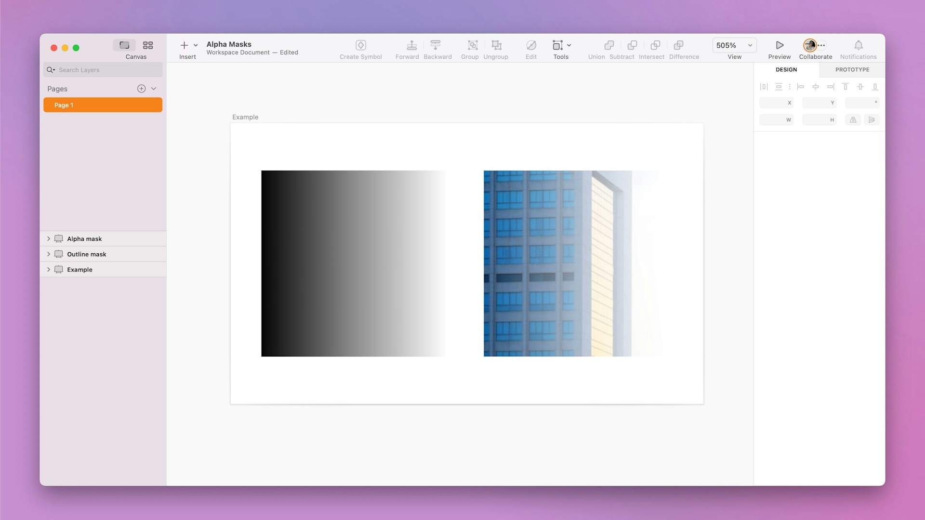The height and width of the screenshot is (520, 925).
Task: Add a new page with plus icon
Action: [141, 89]
